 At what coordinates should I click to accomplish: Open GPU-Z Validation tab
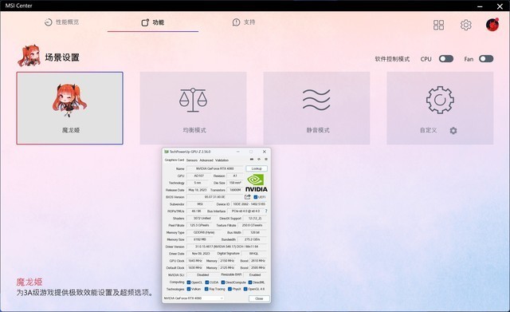coord(222,160)
